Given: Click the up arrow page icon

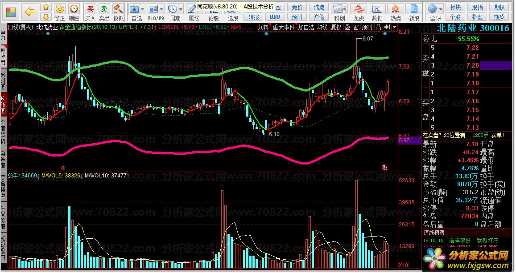Looking at the screenshot, I should [46, 7].
